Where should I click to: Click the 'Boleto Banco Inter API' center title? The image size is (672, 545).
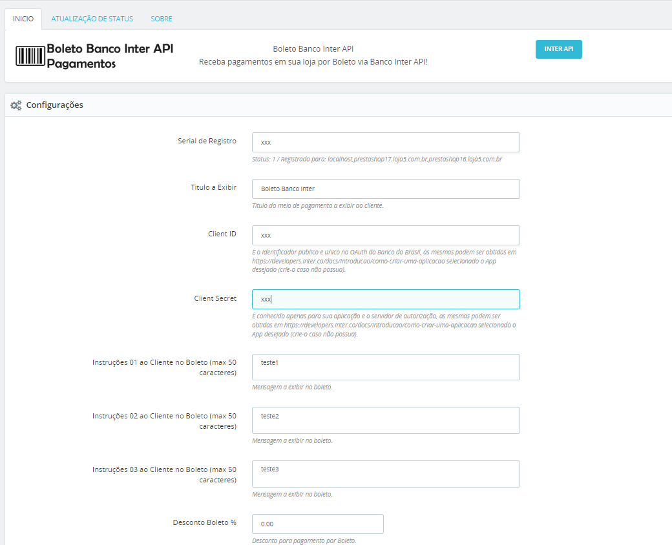pos(313,49)
